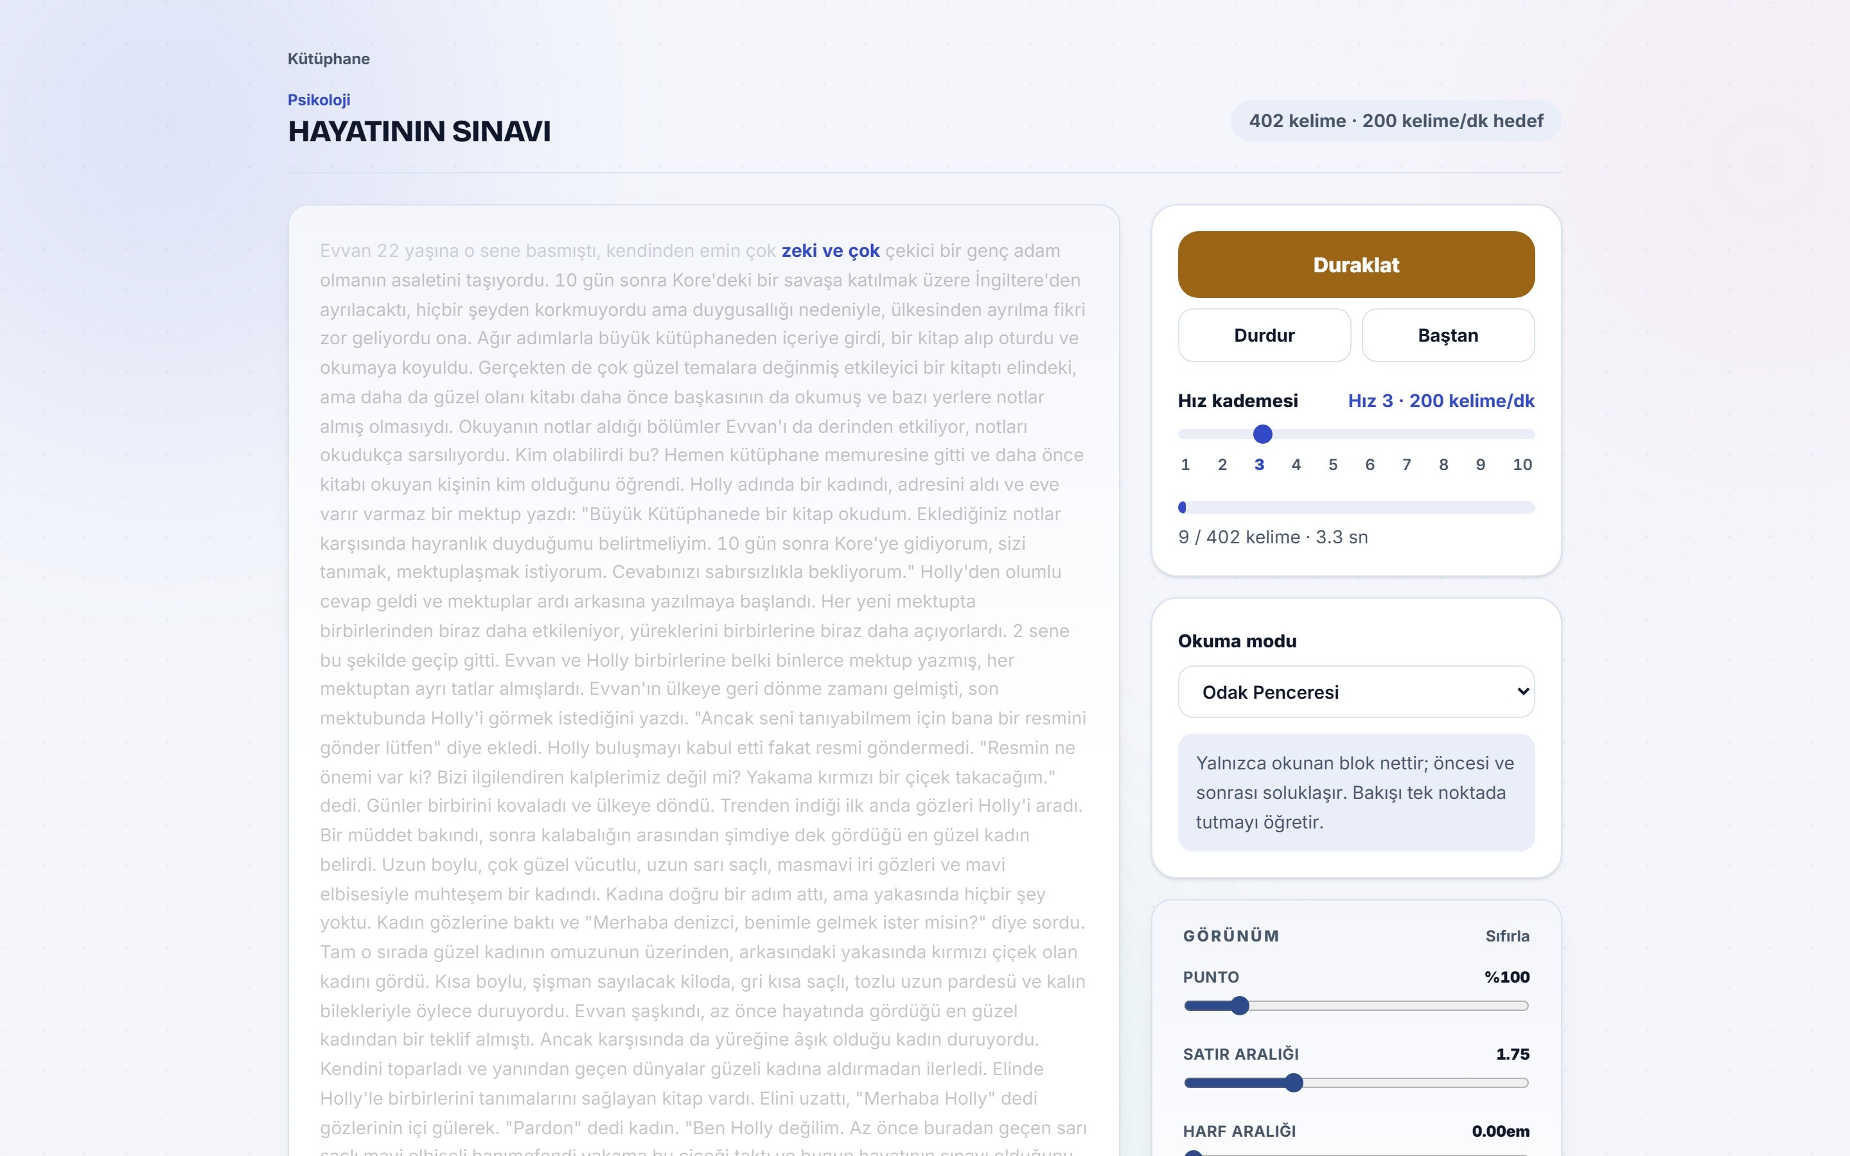Image resolution: width=1850 pixels, height=1156 pixels.
Task: Stop the session with Durdur
Action: 1264,335
